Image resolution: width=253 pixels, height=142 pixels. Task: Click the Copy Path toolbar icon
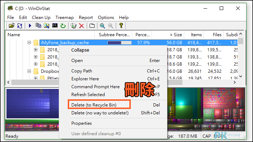(38, 25)
